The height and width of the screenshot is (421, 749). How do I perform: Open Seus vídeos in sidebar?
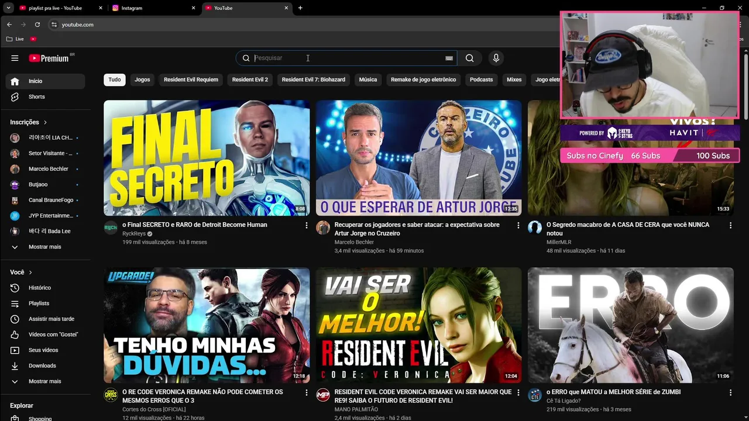pos(45,350)
